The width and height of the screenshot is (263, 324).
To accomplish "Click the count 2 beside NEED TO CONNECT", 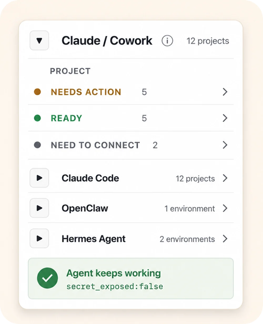I will [155, 145].
